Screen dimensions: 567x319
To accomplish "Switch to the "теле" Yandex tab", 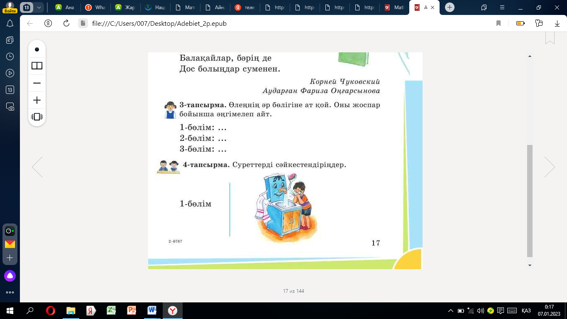I will click(x=244, y=7).
